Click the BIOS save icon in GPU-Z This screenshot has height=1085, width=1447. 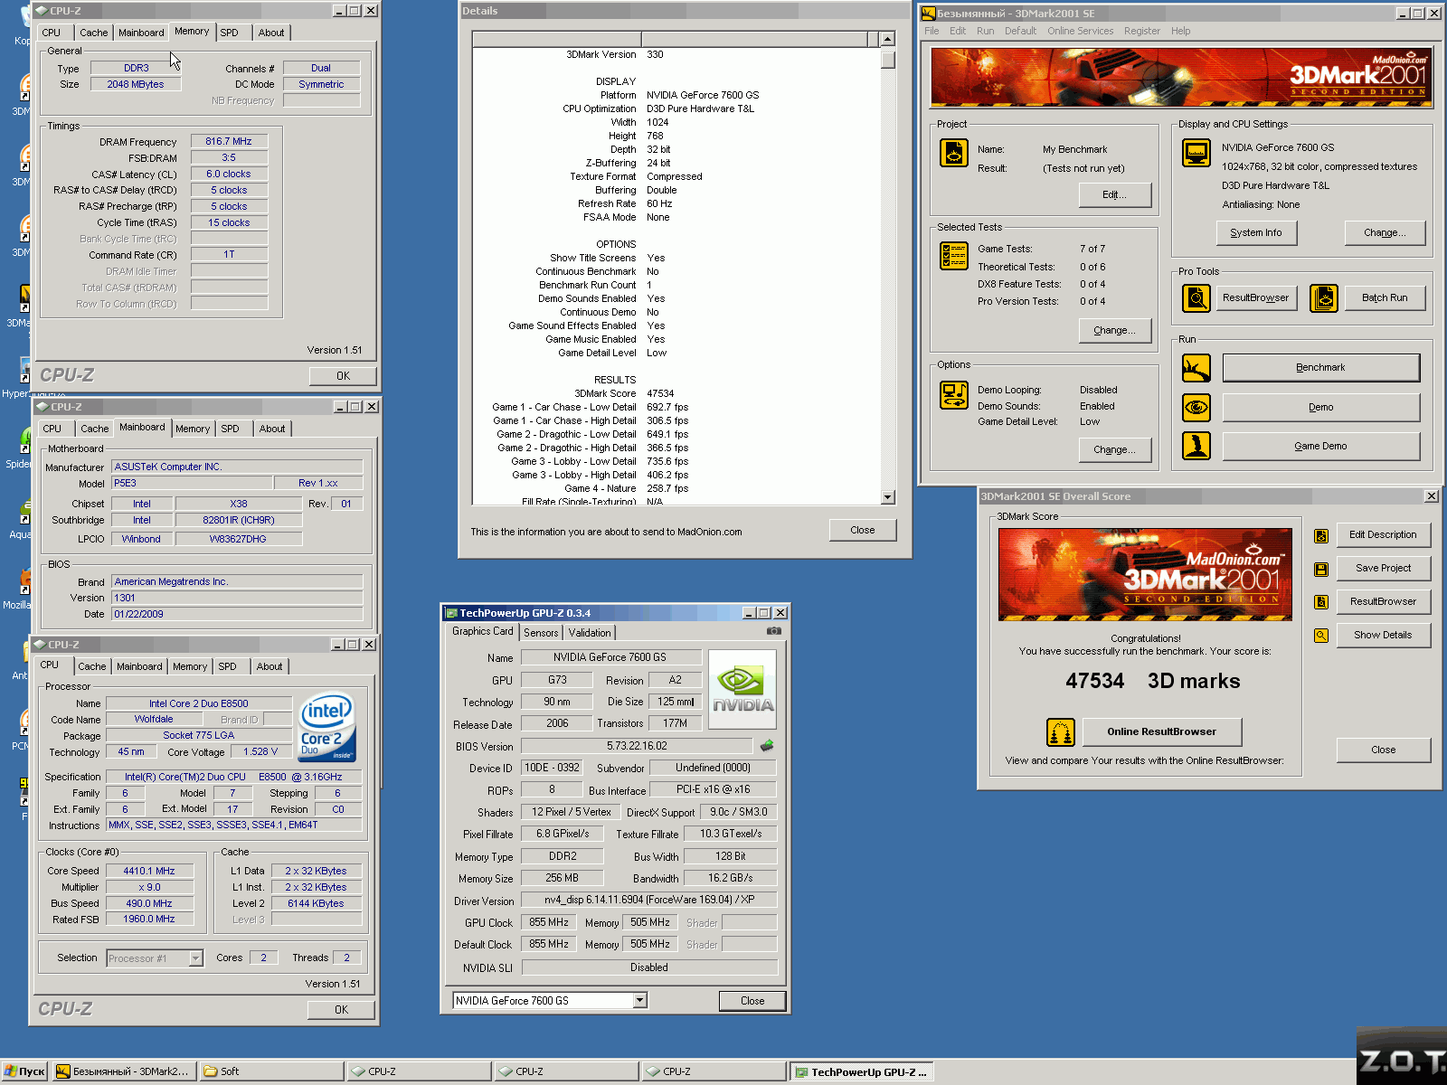pyautogui.click(x=767, y=746)
